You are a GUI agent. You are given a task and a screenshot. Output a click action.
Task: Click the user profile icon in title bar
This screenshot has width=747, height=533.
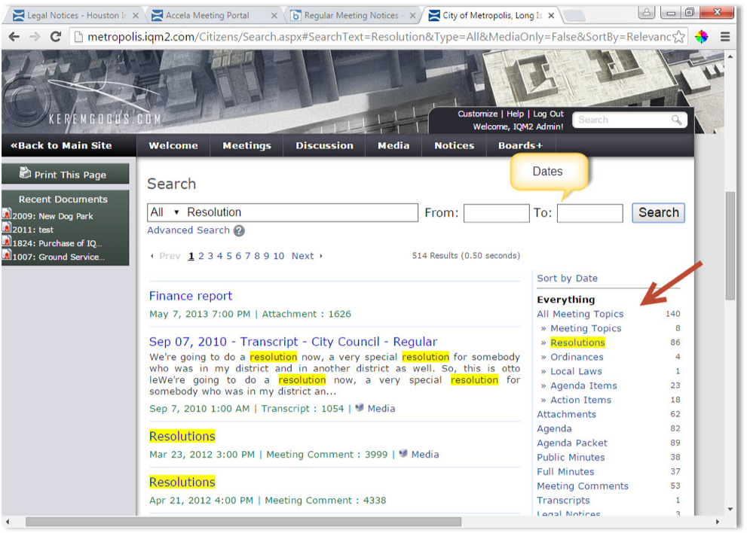(x=647, y=12)
